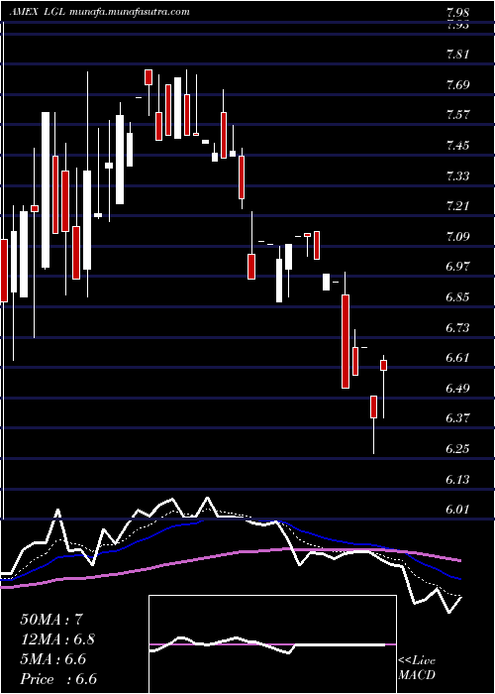The width and height of the screenshot is (495, 694).
Task: Select the tall red candle spanning 6.85 to 6.49
Action: [x=346, y=341]
